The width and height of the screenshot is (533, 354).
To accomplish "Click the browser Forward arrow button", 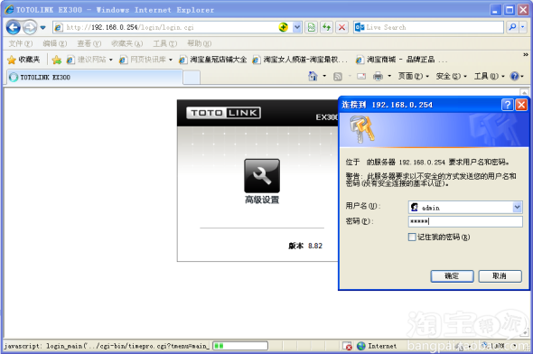I will (x=30, y=27).
